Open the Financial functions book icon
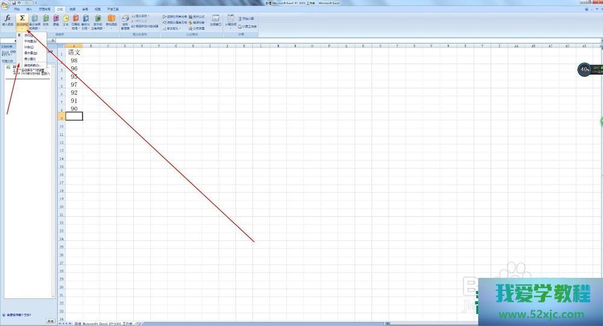603x326 pixels. pyautogui.click(x=46, y=21)
